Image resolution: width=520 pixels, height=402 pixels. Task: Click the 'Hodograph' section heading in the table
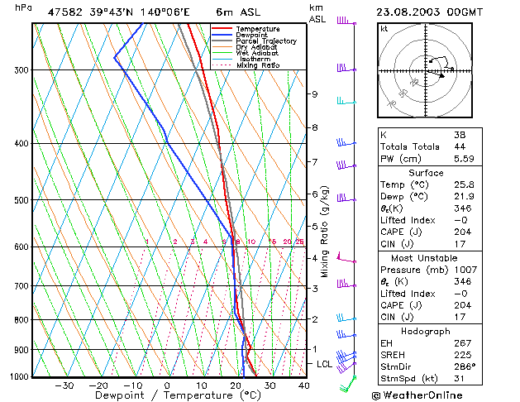(x=426, y=332)
